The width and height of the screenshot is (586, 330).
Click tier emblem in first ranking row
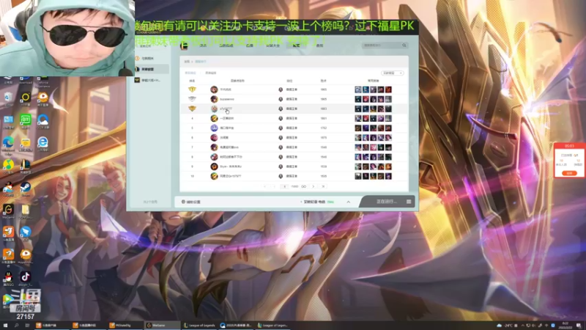281,89
